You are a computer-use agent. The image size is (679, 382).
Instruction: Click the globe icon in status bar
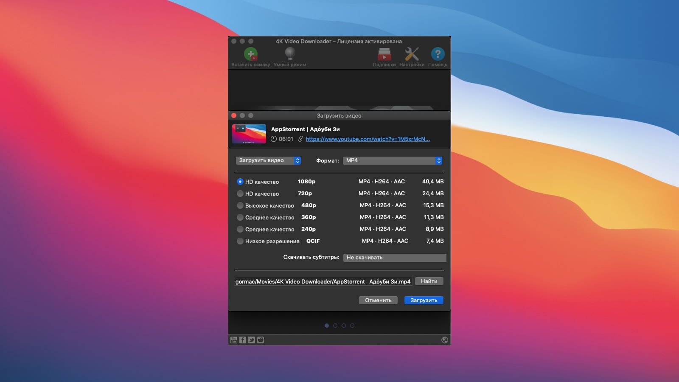point(445,340)
